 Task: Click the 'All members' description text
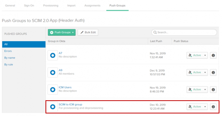coord(66,74)
